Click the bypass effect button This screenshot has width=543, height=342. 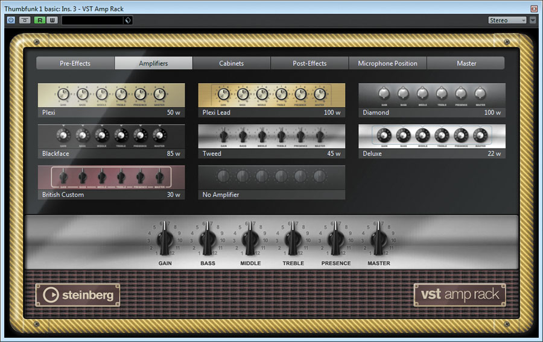point(25,20)
